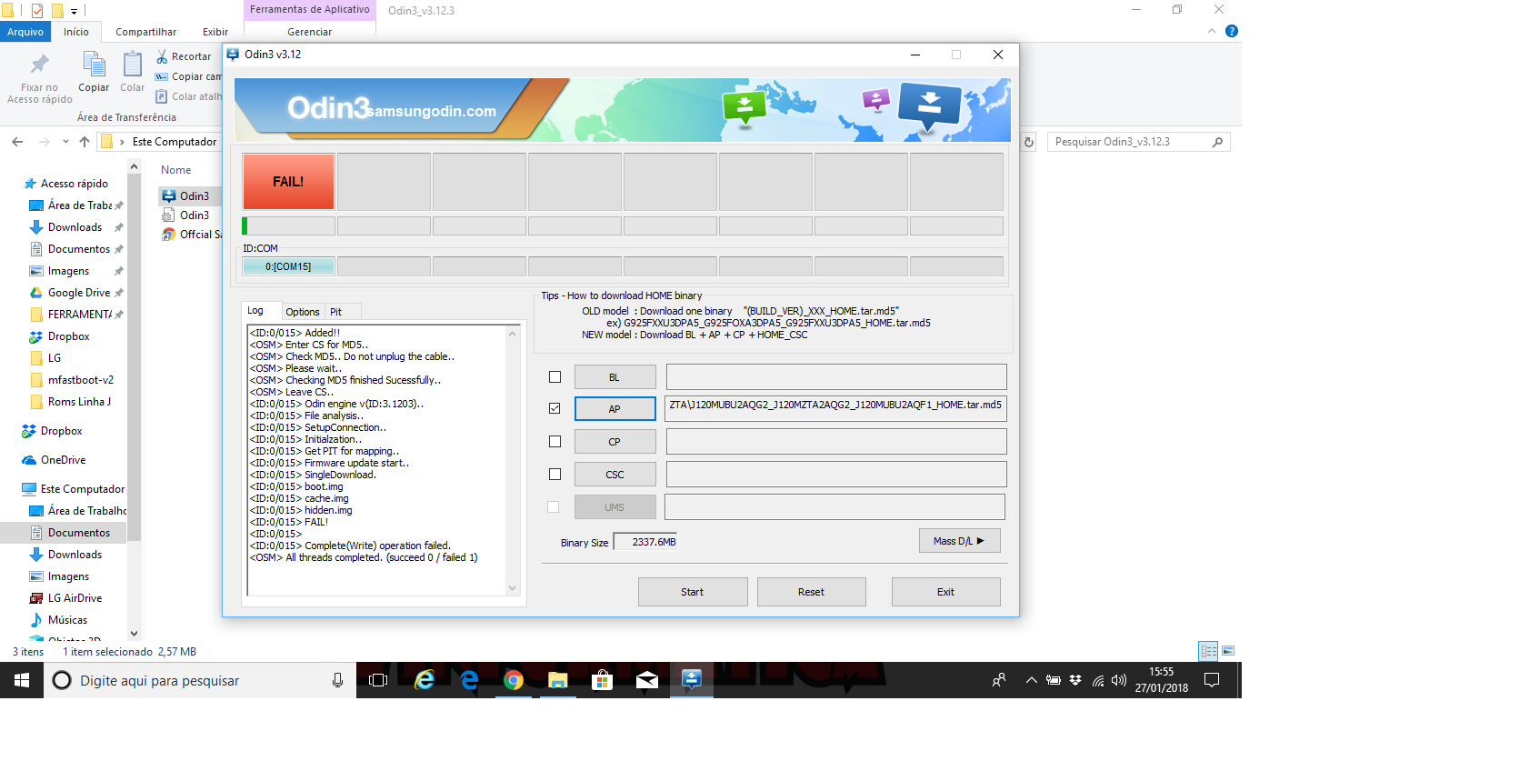This screenshot has height=771, width=1529.
Task: Select Este Computador in the sidebar
Action: pos(82,489)
